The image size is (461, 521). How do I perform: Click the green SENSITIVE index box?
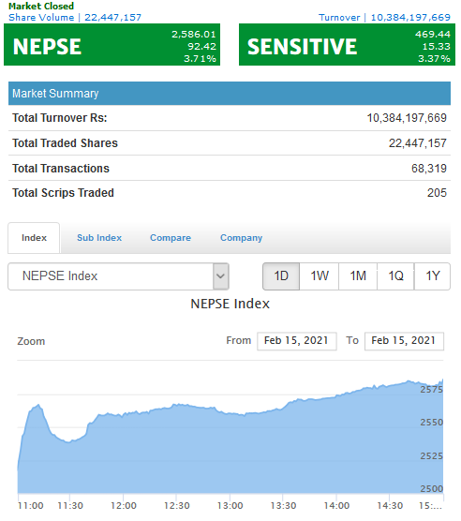pyautogui.click(x=347, y=45)
